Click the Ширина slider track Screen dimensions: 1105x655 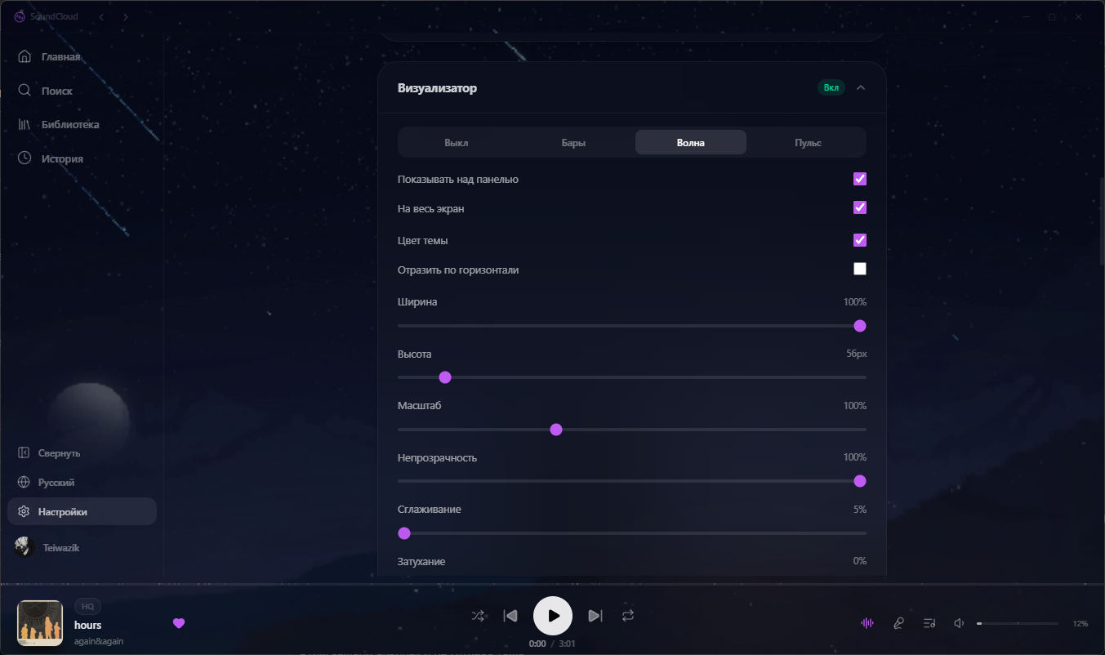point(632,326)
